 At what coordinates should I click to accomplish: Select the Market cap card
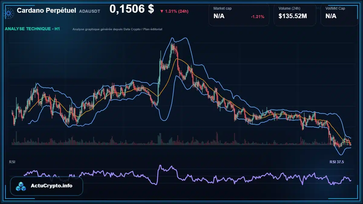tap(239, 15)
